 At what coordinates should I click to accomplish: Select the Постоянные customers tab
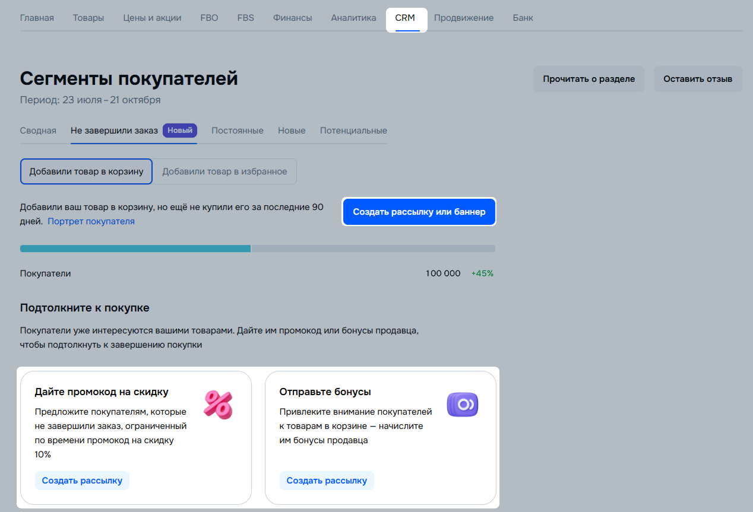click(237, 131)
